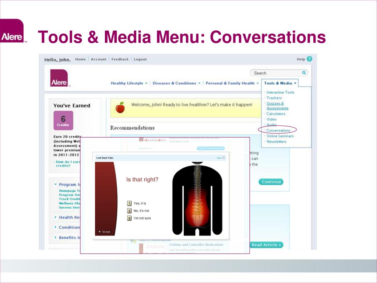Screen dimensions: 377x283
Task: Click the Success Stories sidebar link
Action: pyautogui.click(x=70, y=207)
